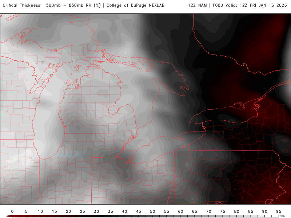Screen dimensions: 291x218
Task: Click the '10' legend value
Action: (40, 211)
